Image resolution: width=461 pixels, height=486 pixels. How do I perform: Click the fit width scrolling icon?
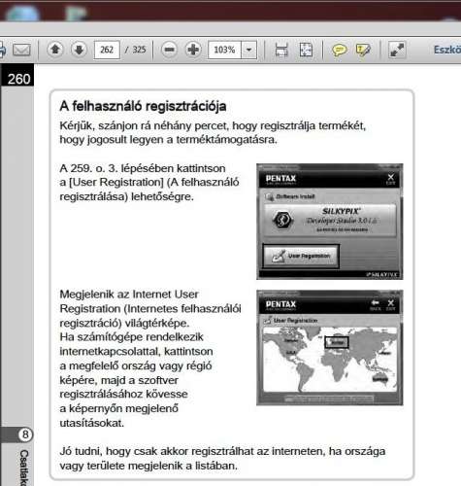tap(281, 50)
